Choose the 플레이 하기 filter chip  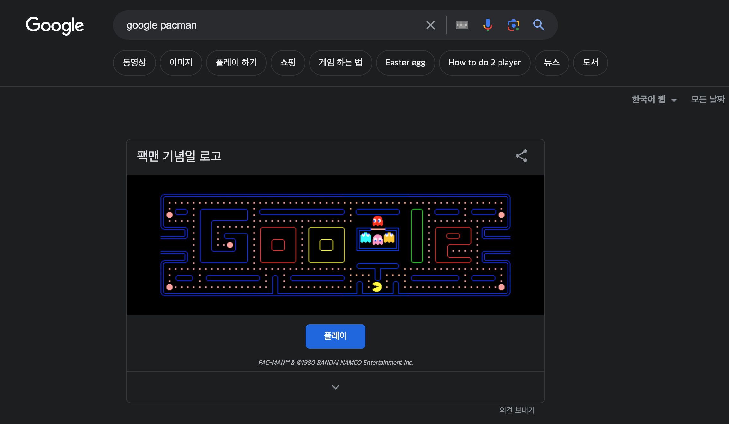point(236,63)
